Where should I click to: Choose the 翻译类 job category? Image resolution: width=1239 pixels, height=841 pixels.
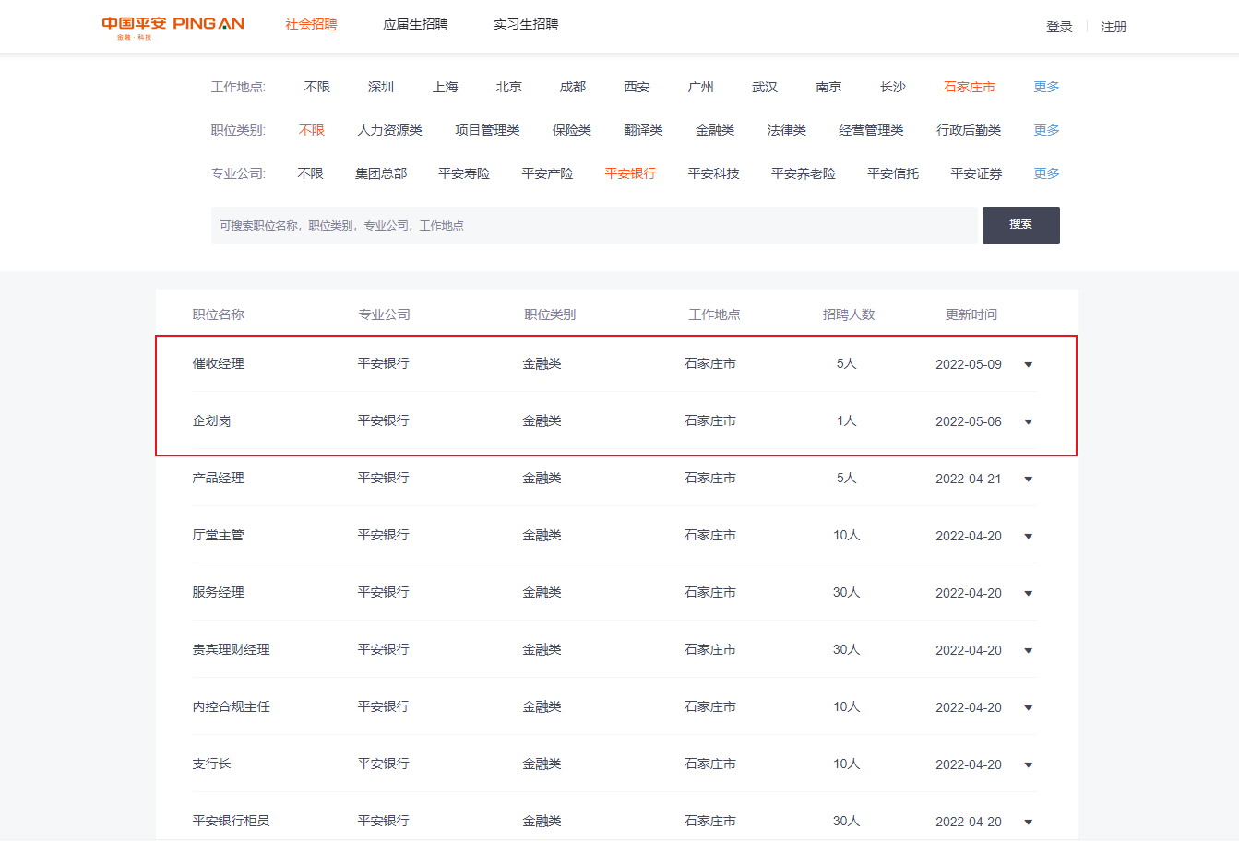644,130
